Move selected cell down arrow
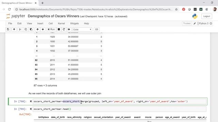The width and height of the screenshot is (218, 122). pos(43,29)
